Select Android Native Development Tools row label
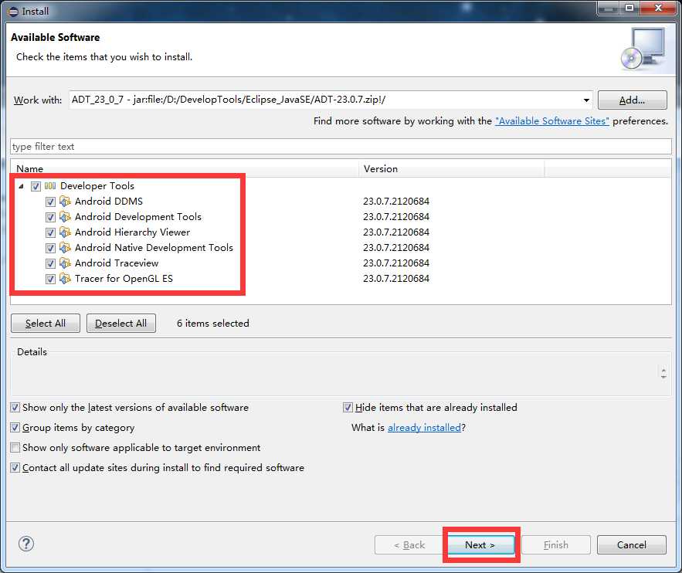 pos(154,247)
